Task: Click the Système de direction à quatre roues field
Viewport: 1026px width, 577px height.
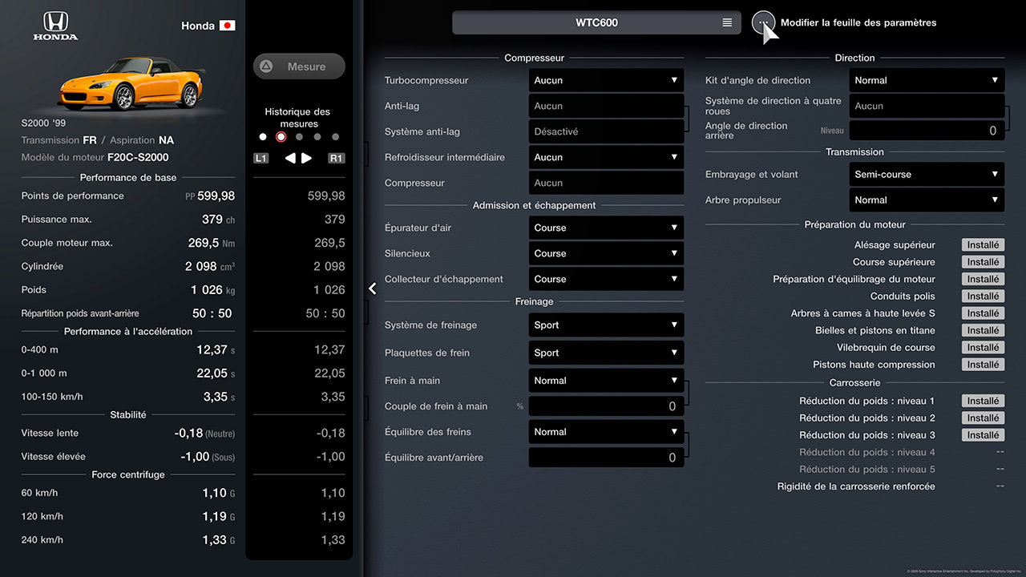Action: click(x=927, y=106)
